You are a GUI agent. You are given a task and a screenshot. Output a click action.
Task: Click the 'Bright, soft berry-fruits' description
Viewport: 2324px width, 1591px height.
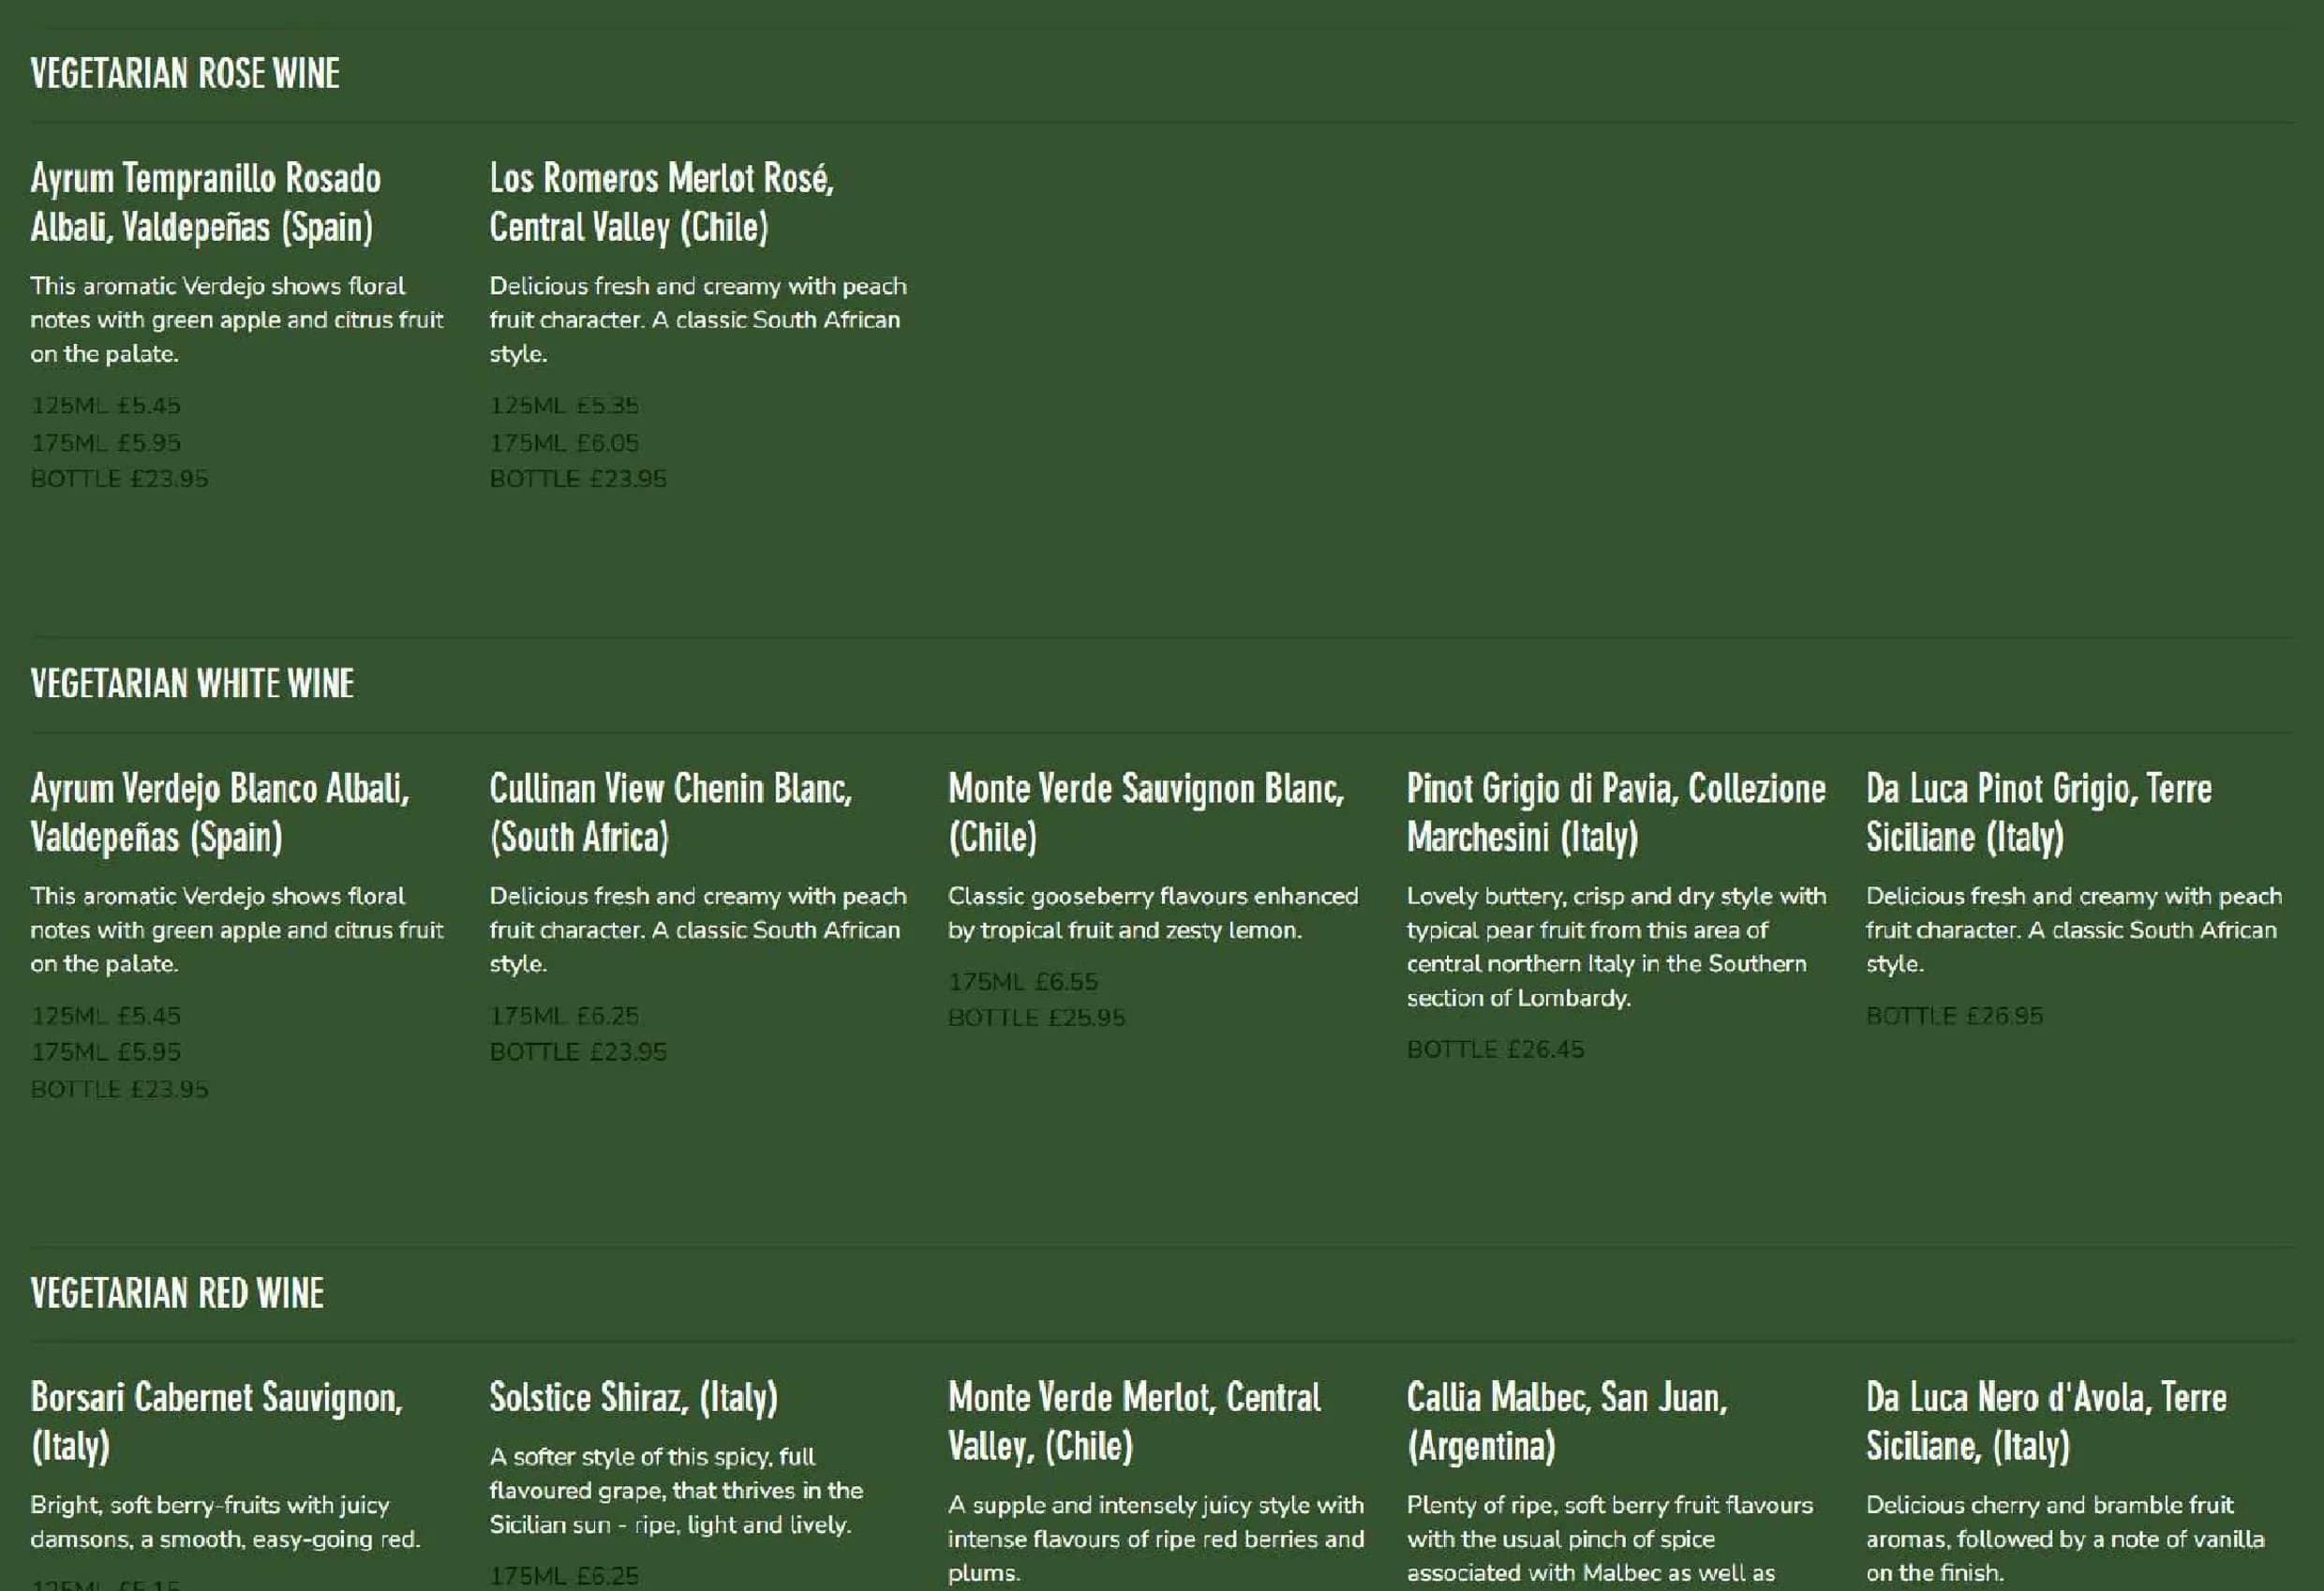226,1522
